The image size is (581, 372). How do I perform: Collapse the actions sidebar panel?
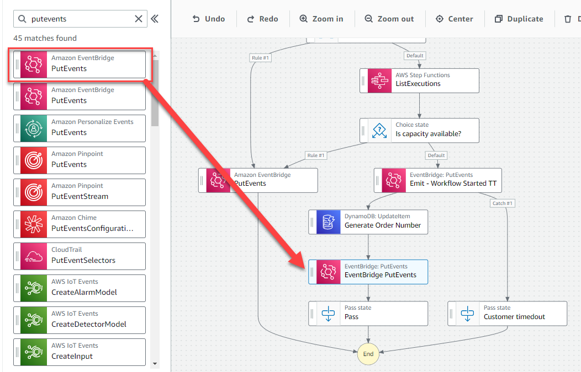(x=155, y=19)
